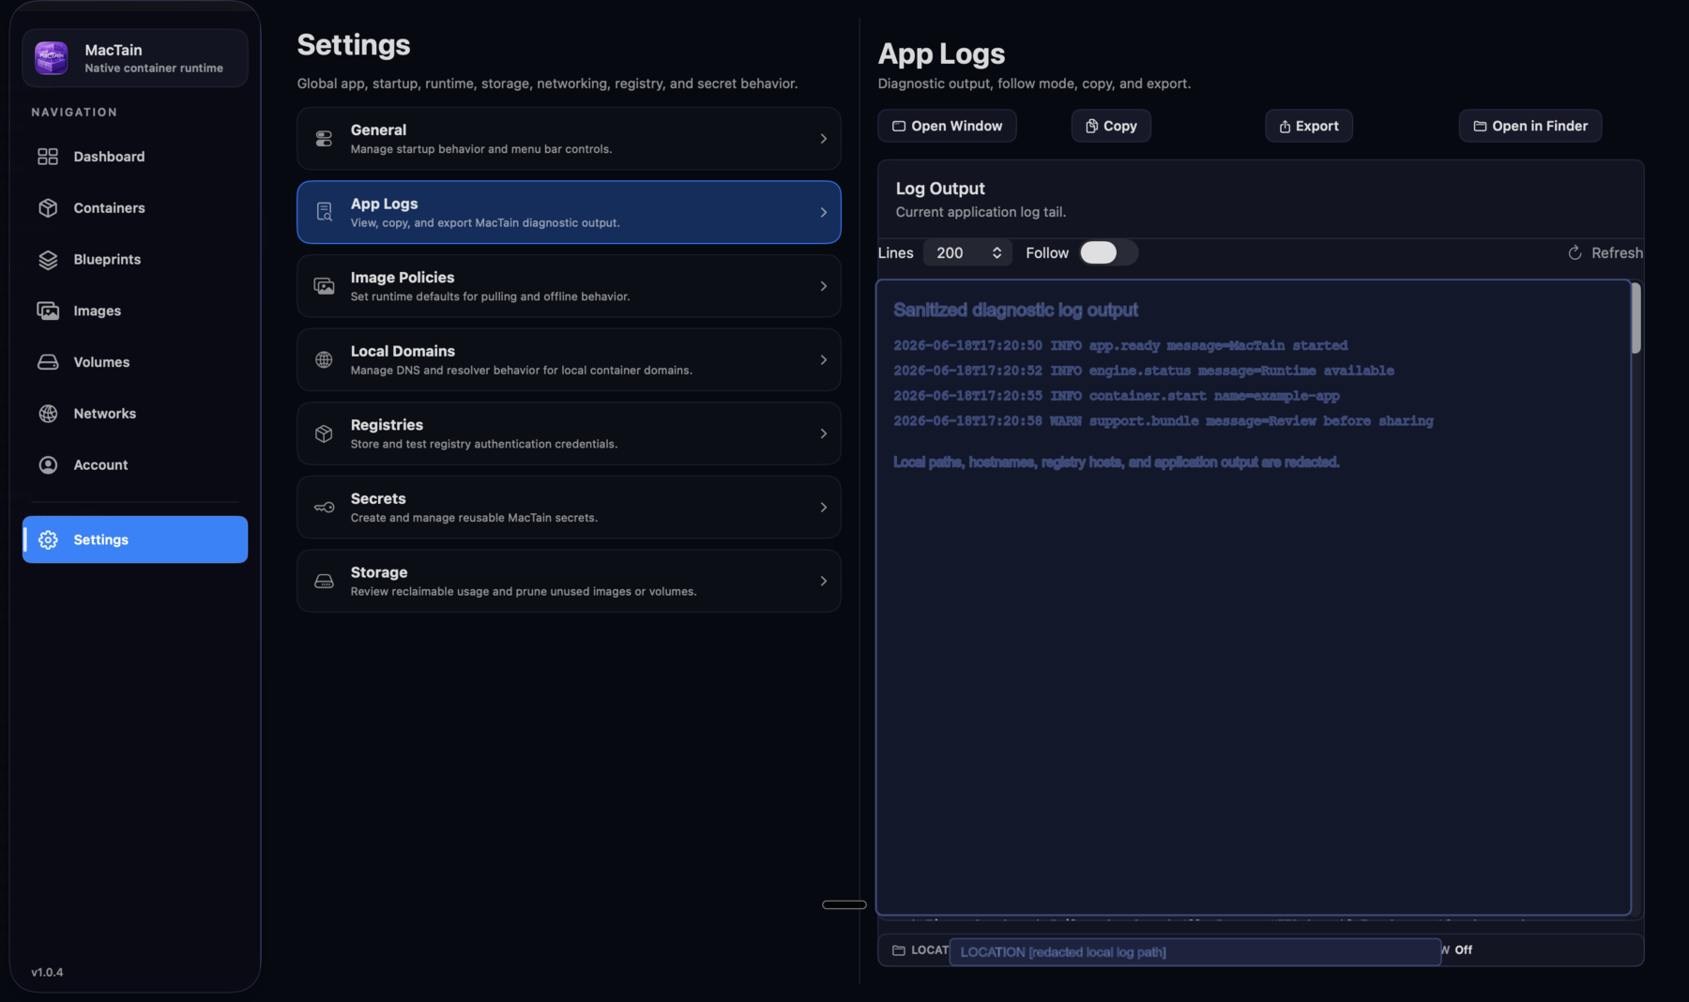The image size is (1689, 1002).
Task: Click the Volumes drive icon
Action: coord(48,362)
